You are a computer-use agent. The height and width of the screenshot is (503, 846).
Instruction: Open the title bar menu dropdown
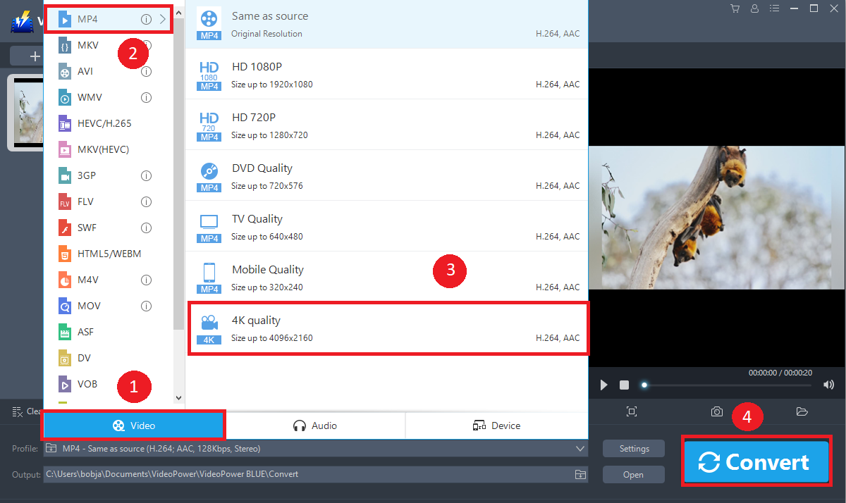(x=775, y=8)
